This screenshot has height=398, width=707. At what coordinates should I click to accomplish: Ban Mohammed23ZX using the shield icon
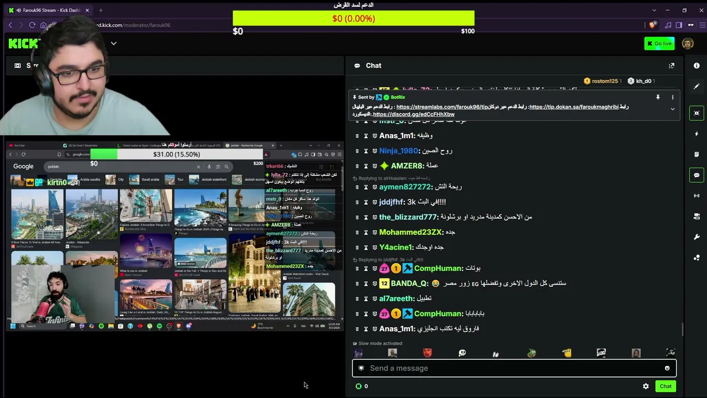[374, 233]
